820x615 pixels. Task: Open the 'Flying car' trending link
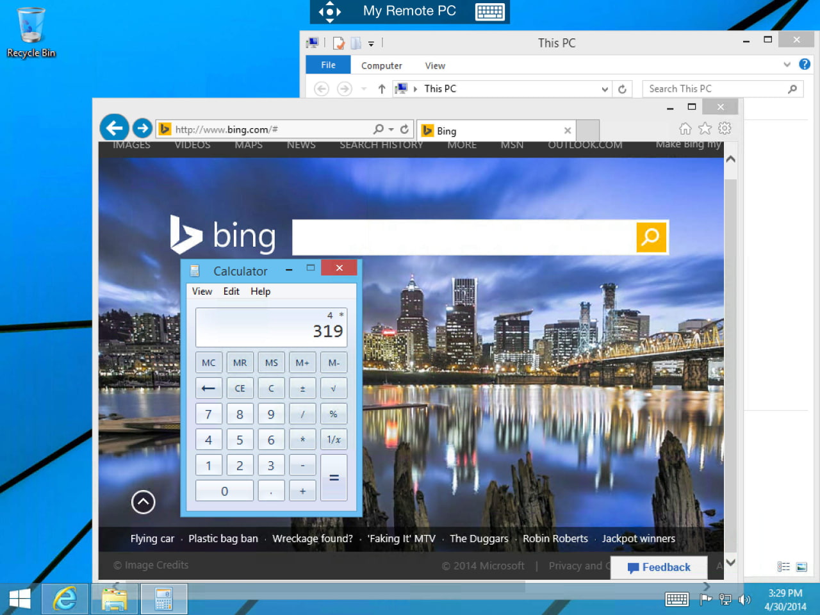[152, 539]
